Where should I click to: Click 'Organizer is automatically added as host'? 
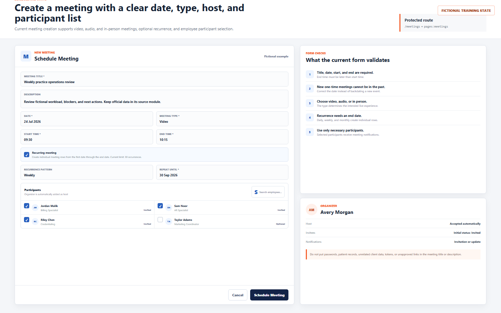46,194
